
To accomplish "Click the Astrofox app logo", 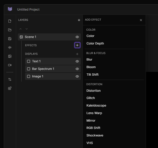I will 10,9.
